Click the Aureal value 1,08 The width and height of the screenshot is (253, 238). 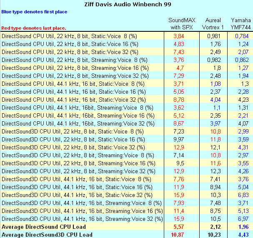click(x=215, y=84)
